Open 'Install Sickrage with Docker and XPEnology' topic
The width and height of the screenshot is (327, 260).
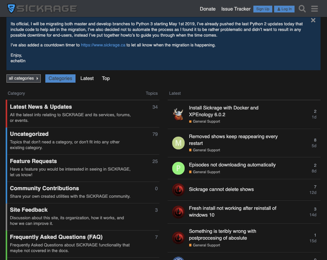click(224, 111)
